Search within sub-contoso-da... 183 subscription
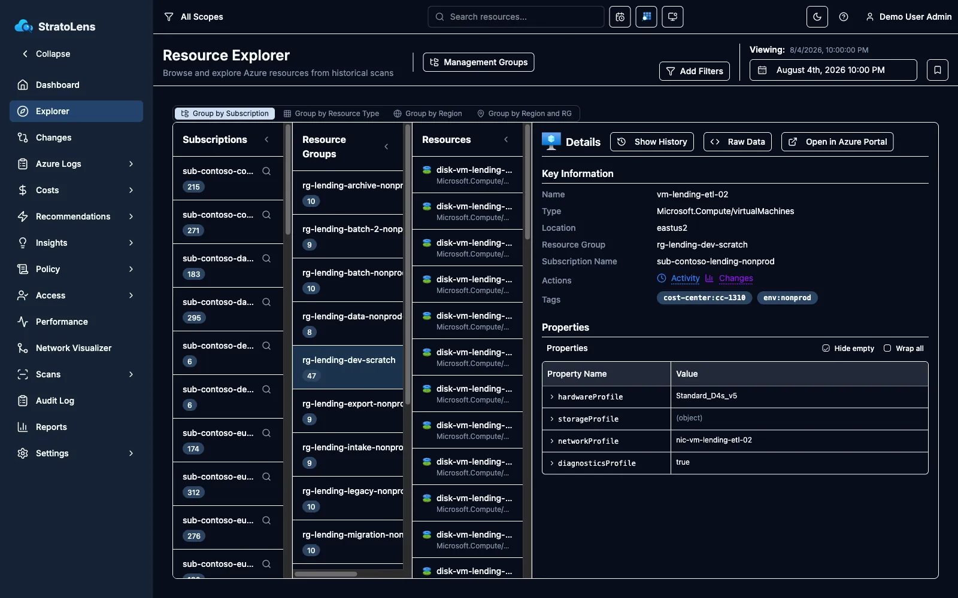 (x=266, y=258)
